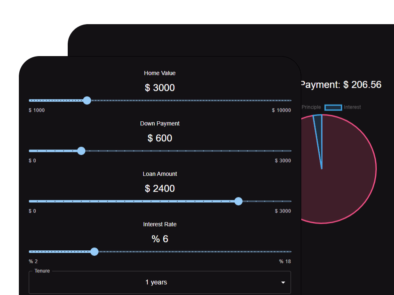
Task: Click the Tenure field label
Action: click(x=42, y=271)
